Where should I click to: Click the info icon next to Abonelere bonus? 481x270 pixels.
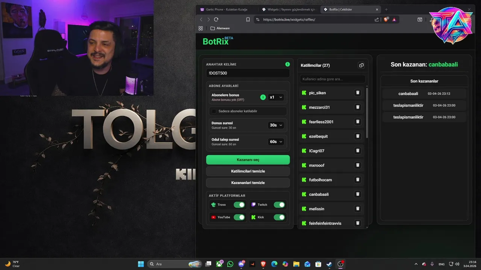click(263, 97)
